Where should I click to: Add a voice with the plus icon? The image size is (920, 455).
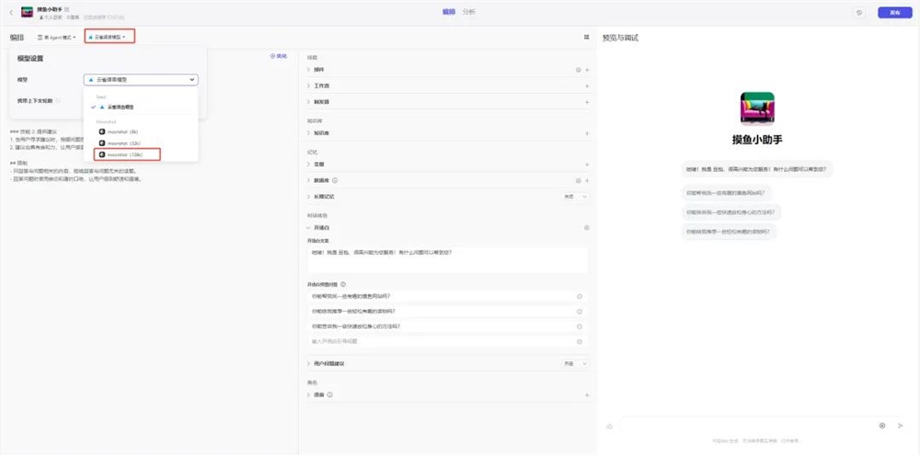point(587,395)
